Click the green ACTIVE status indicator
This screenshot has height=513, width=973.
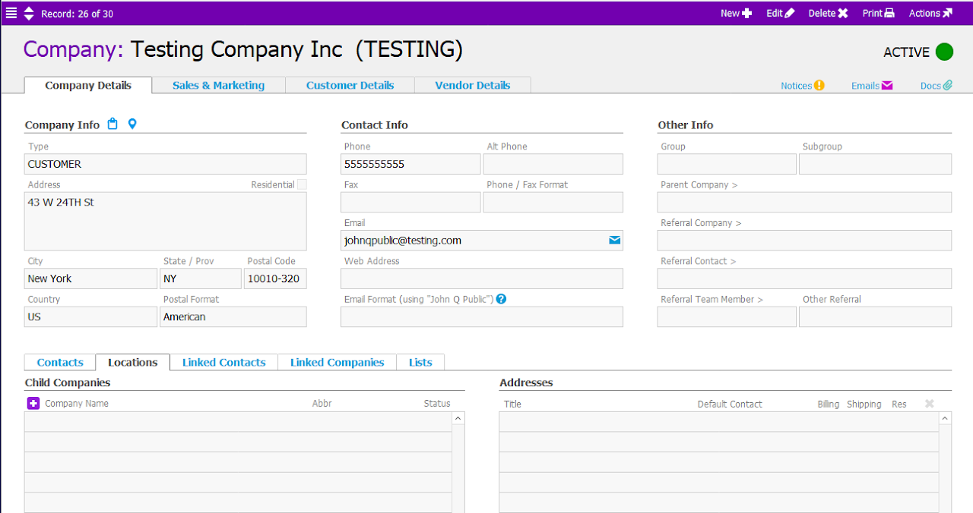pos(944,52)
